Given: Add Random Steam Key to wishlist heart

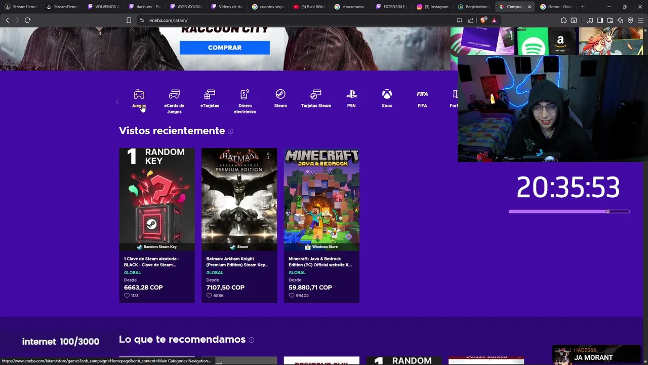Looking at the screenshot, I should pyautogui.click(x=127, y=296).
